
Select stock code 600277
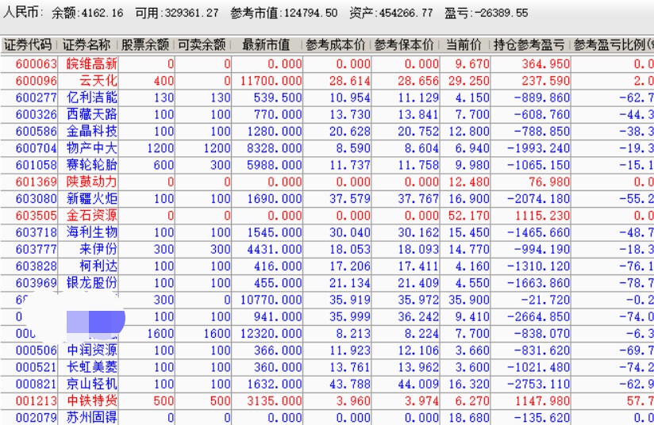[x=37, y=98]
